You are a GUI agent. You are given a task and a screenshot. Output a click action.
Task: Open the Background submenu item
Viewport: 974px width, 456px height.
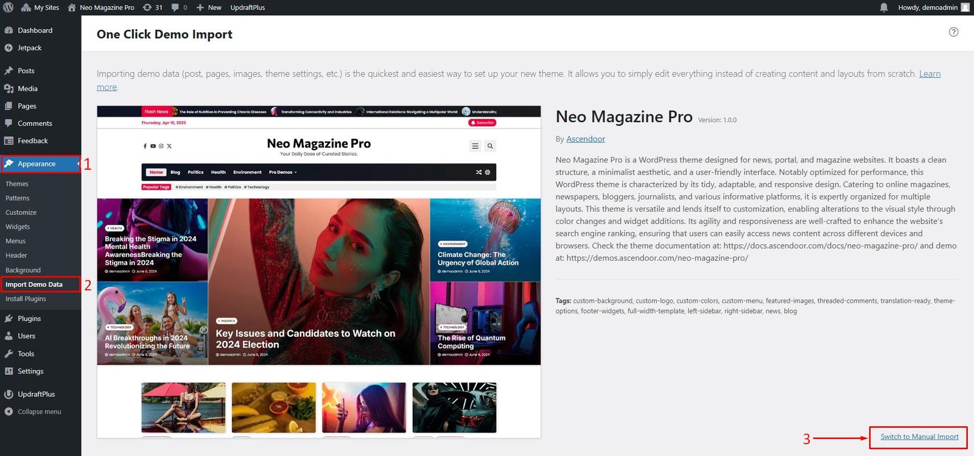click(23, 270)
